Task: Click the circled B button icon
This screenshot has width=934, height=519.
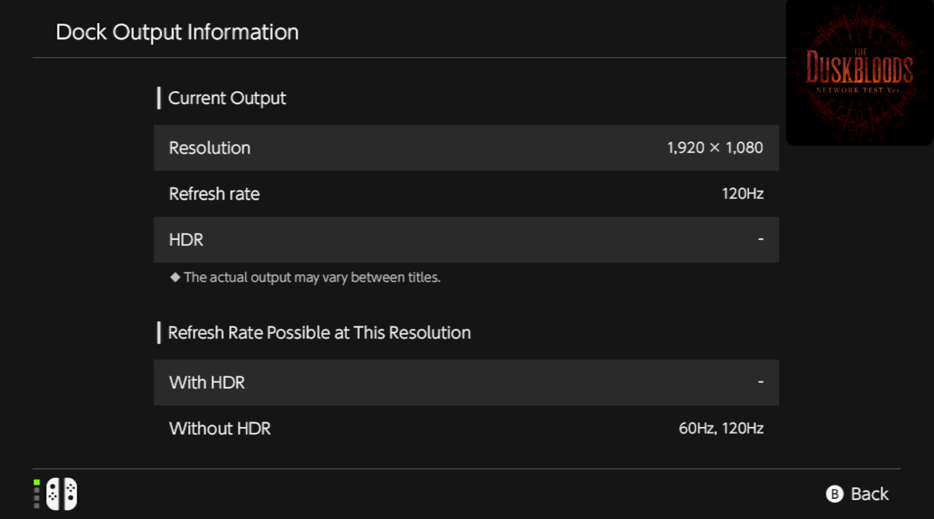Action: point(834,494)
